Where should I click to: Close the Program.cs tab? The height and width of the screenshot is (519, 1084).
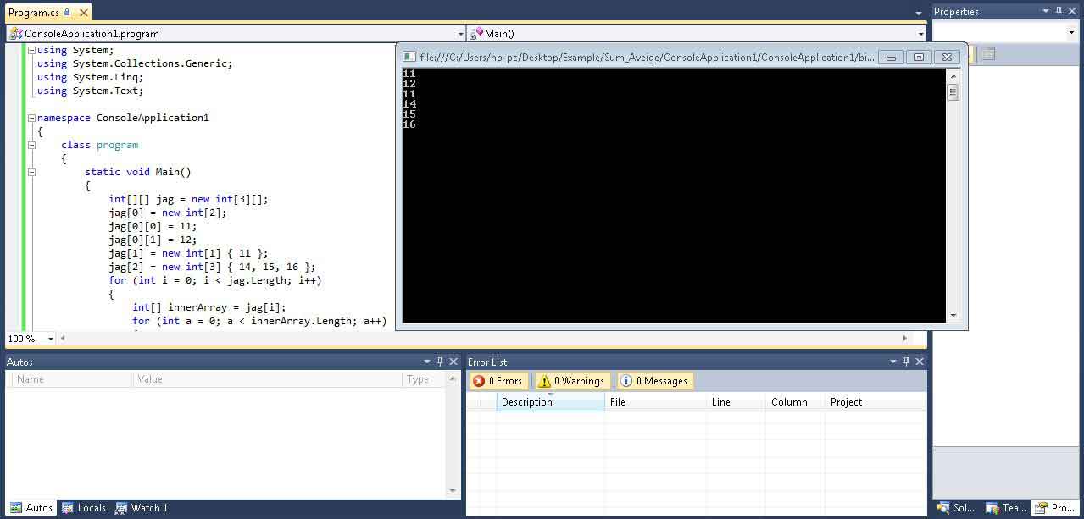[x=81, y=13]
